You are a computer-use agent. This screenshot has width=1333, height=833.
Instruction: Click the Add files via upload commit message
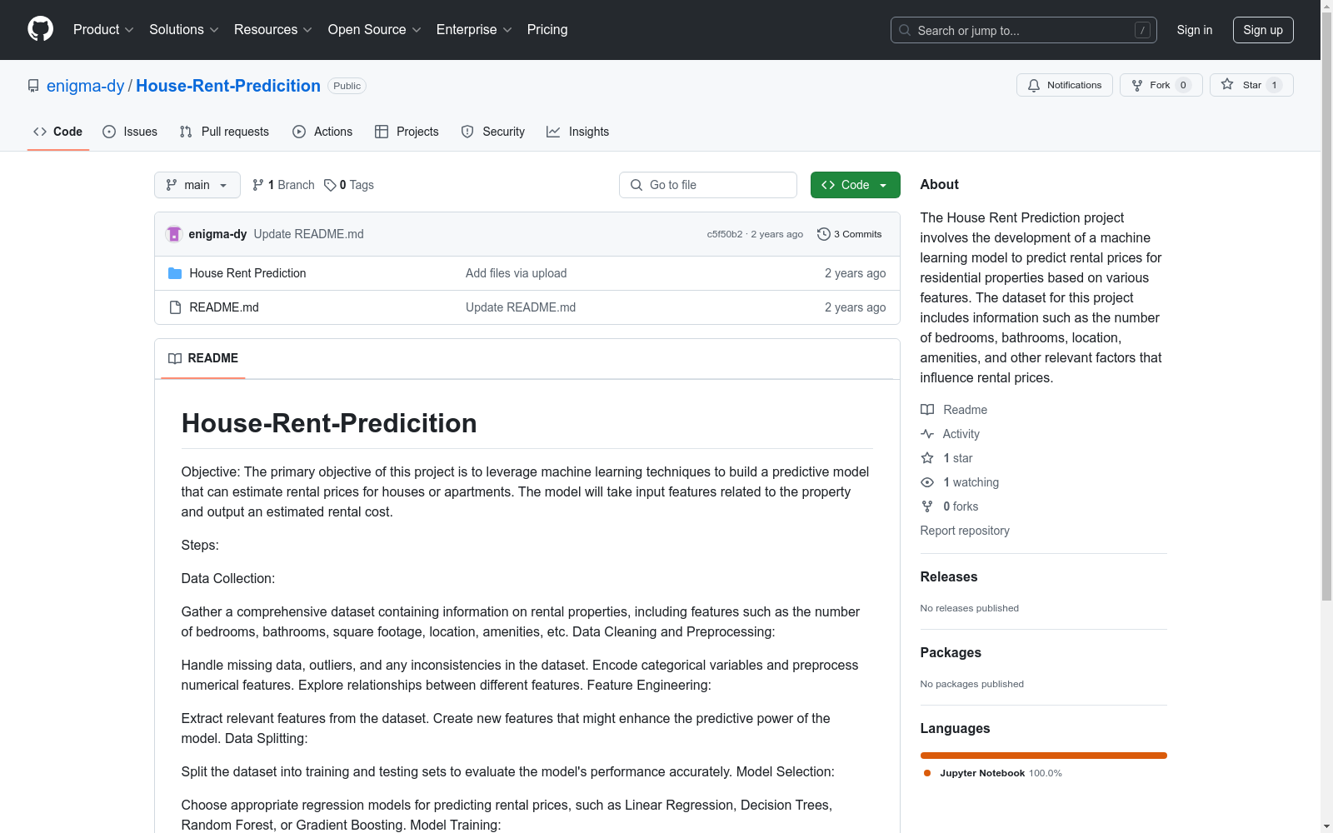[x=516, y=273]
